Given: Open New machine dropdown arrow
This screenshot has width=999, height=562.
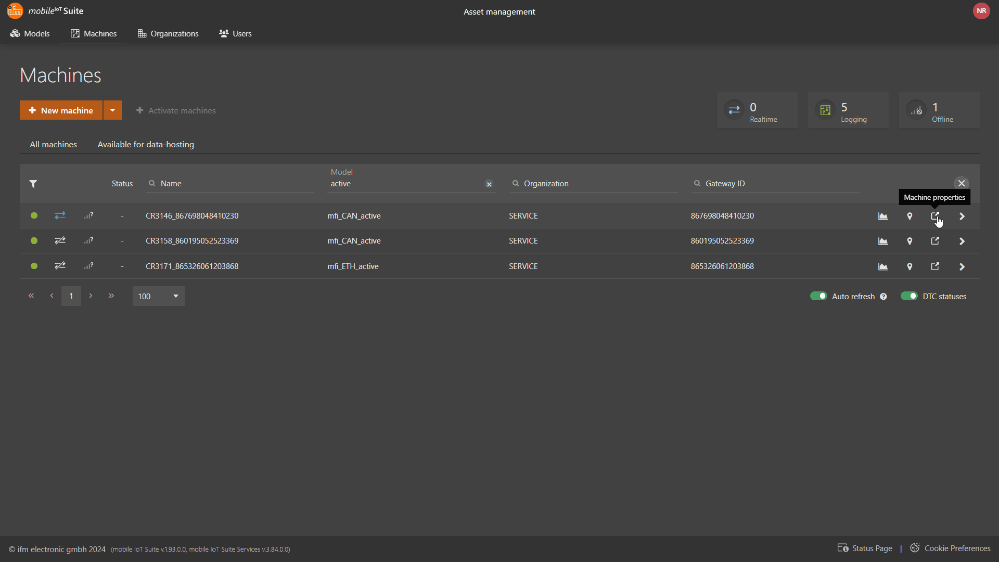Looking at the screenshot, I should [x=112, y=110].
